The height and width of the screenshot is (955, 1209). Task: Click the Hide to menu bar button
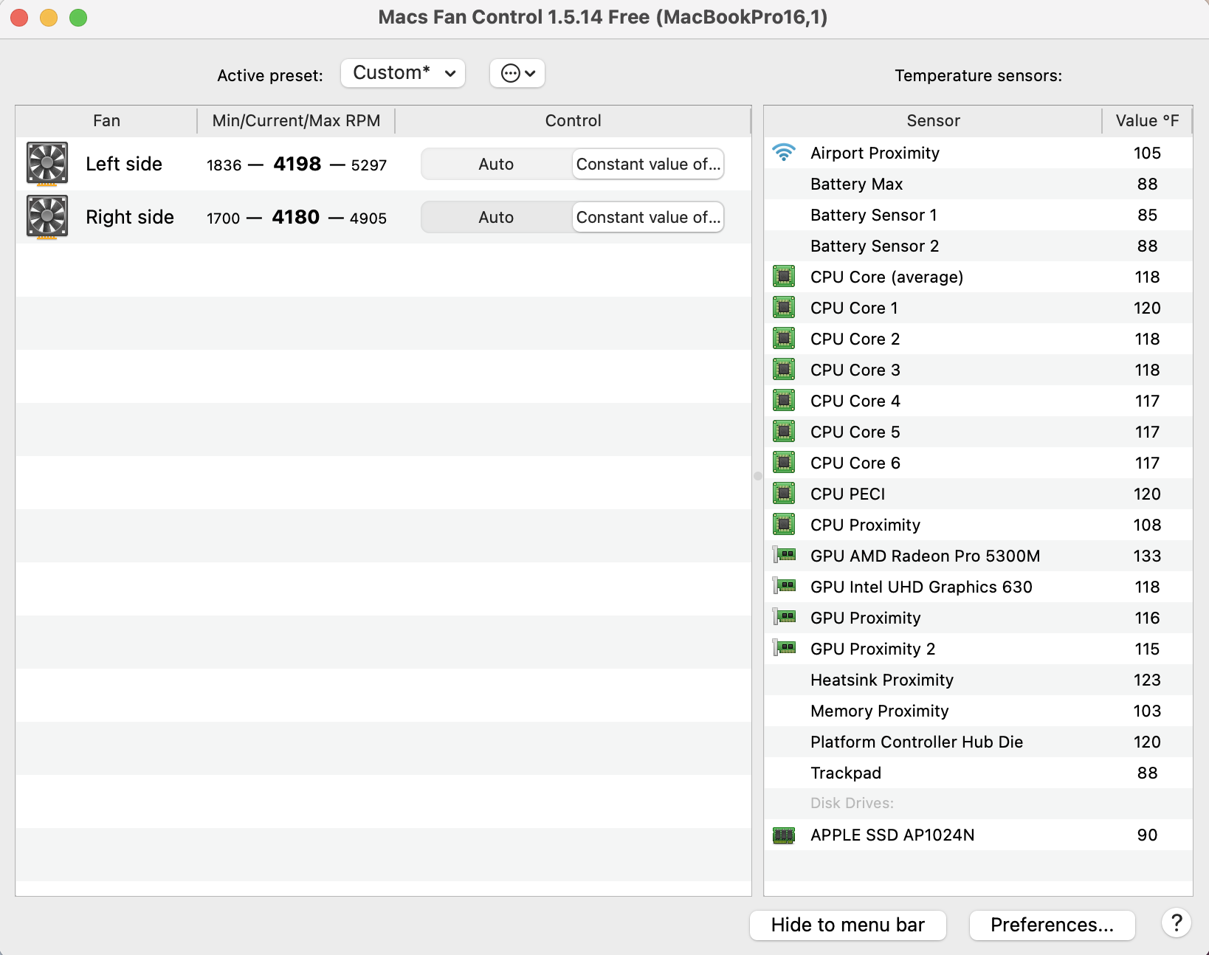(847, 925)
